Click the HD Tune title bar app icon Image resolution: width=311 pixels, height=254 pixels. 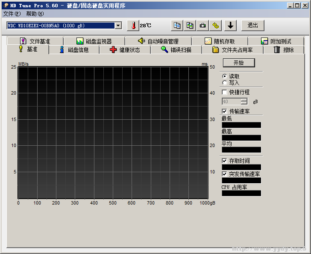tap(6, 6)
